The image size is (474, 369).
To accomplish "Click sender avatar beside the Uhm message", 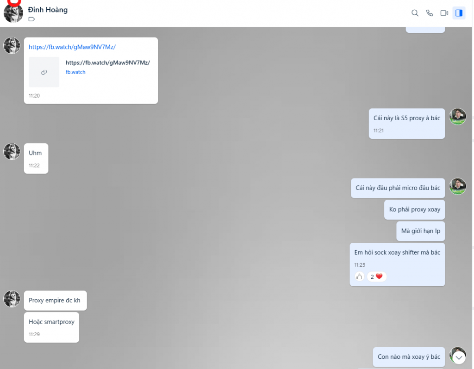I will pyautogui.click(x=12, y=152).
